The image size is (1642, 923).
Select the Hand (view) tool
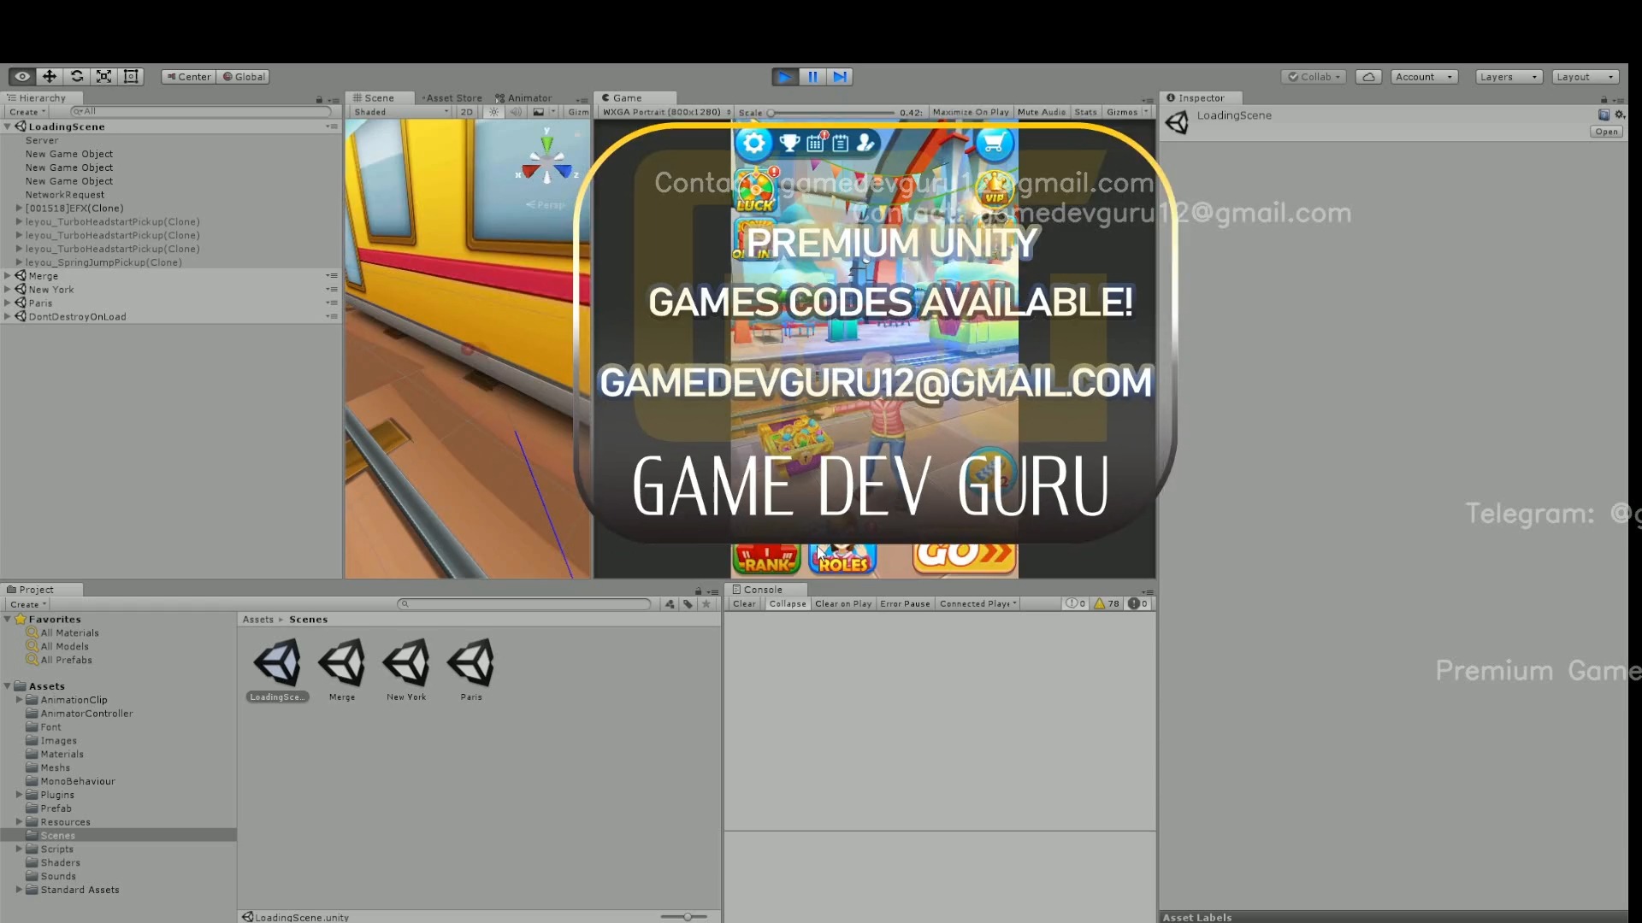tap(22, 76)
